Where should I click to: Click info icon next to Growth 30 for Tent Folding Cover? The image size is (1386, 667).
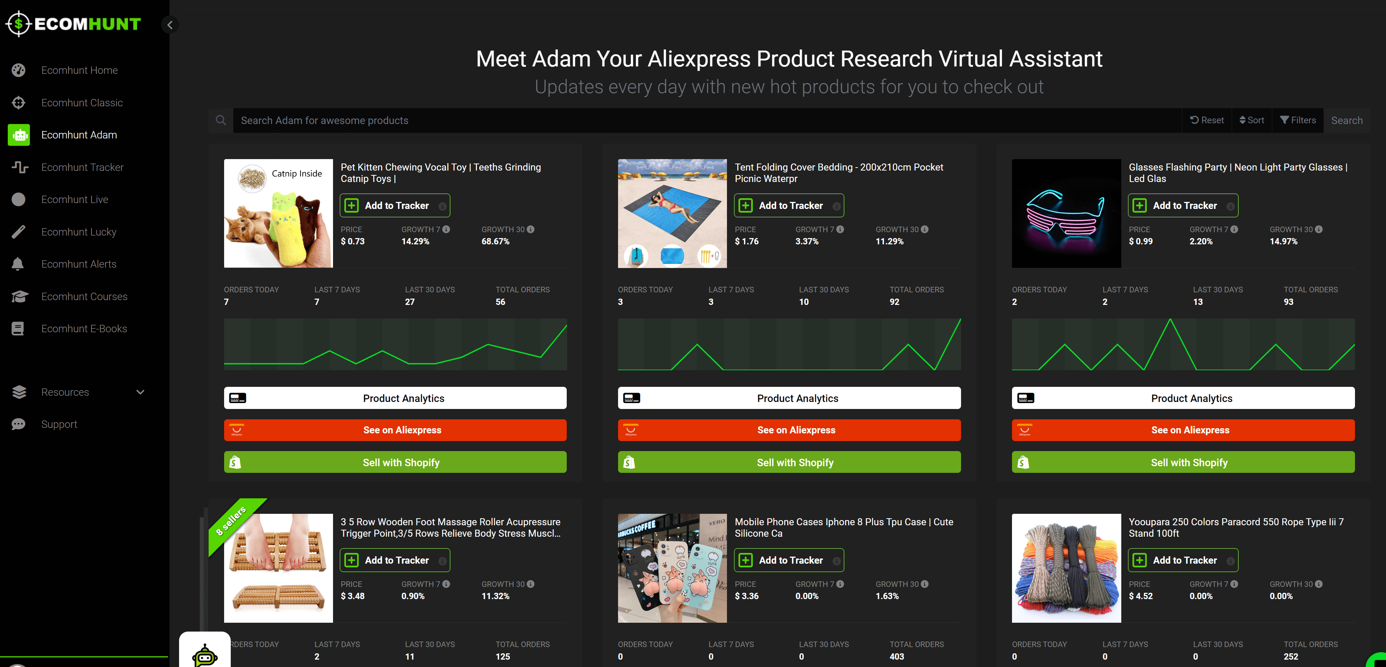click(924, 229)
